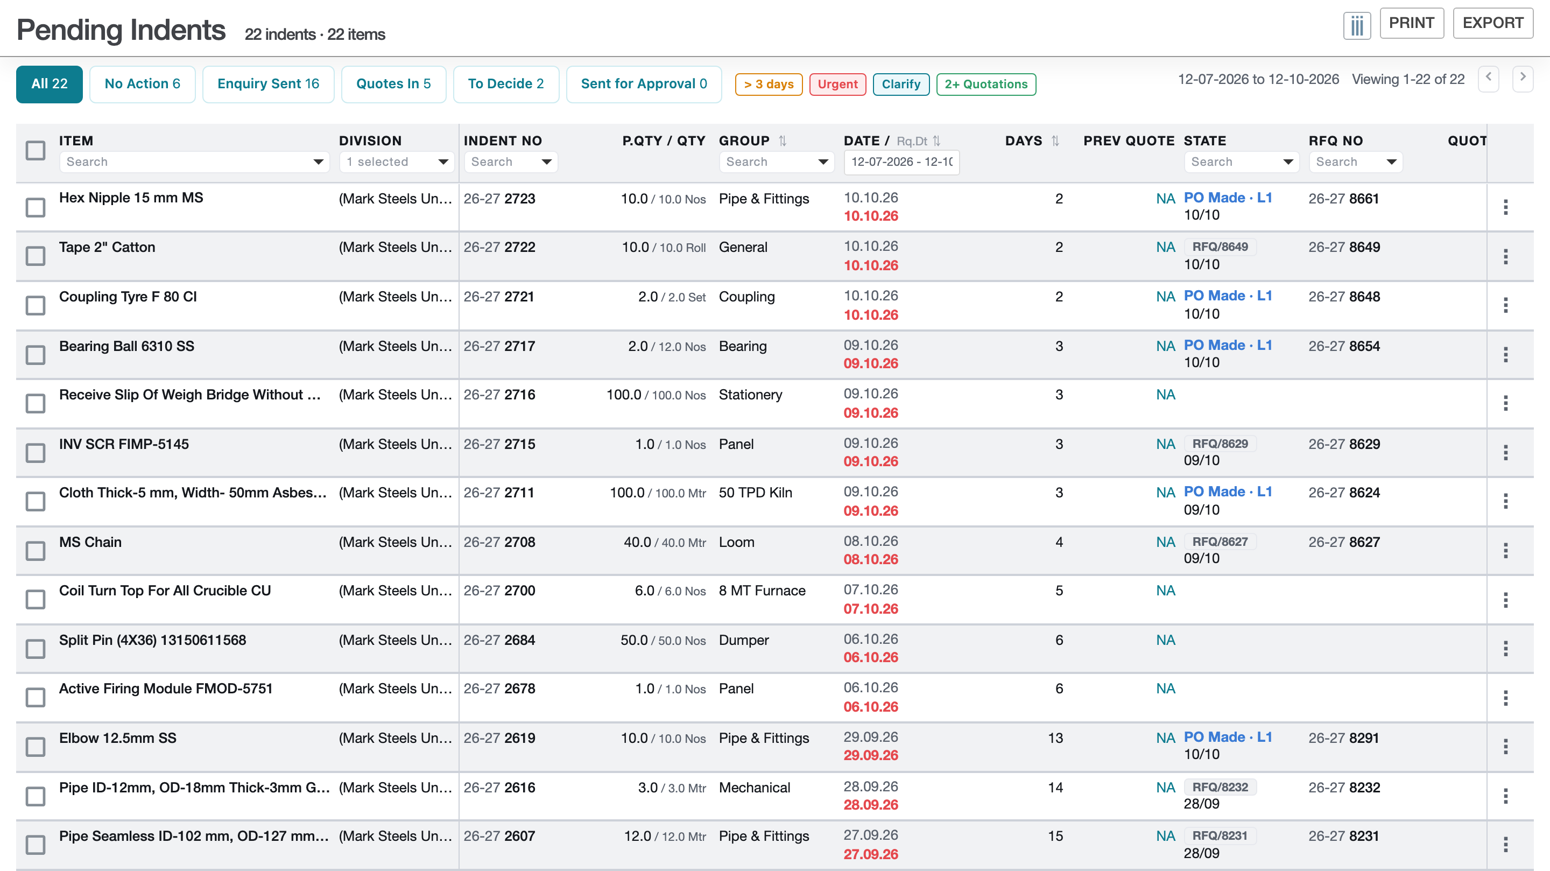The width and height of the screenshot is (1550, 871).
Task: Click the PRINT button
Action: [1412, 23]
